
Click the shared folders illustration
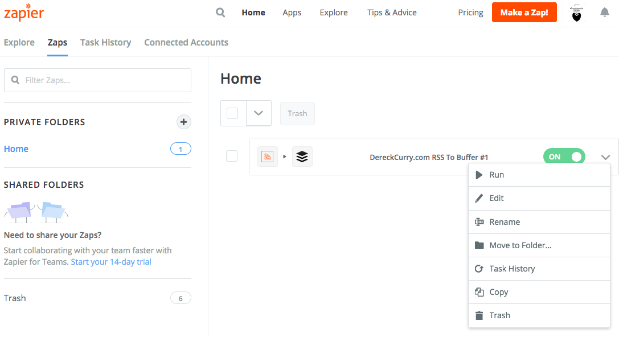click(x=36, y=212)
